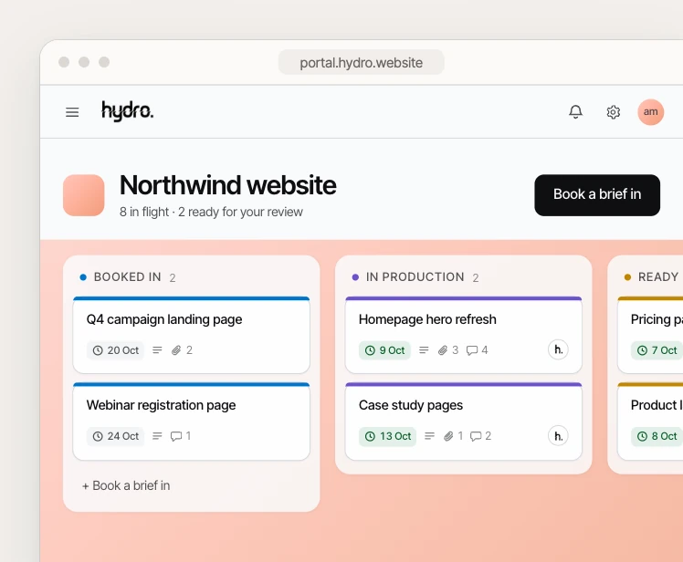683x562 pixels.
Task: Open settings gear icon
Action: tap(614, 112)
